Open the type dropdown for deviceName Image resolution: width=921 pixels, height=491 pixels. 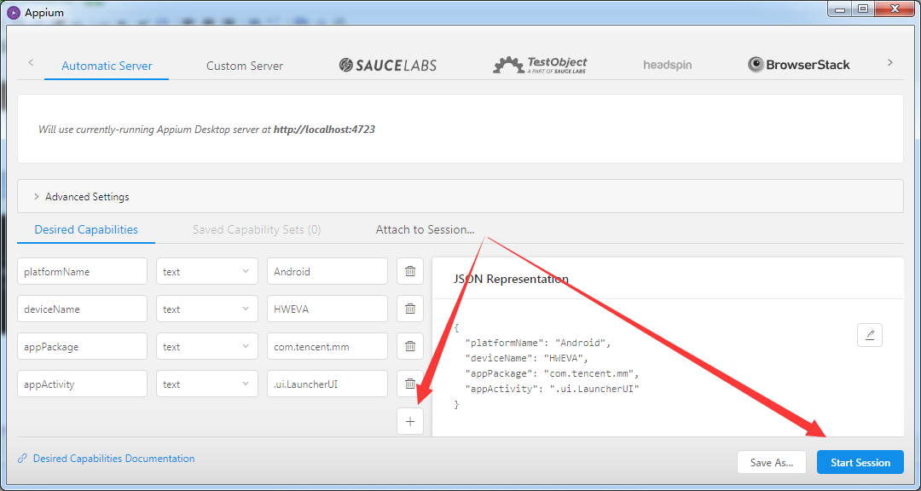coord(206,309)
